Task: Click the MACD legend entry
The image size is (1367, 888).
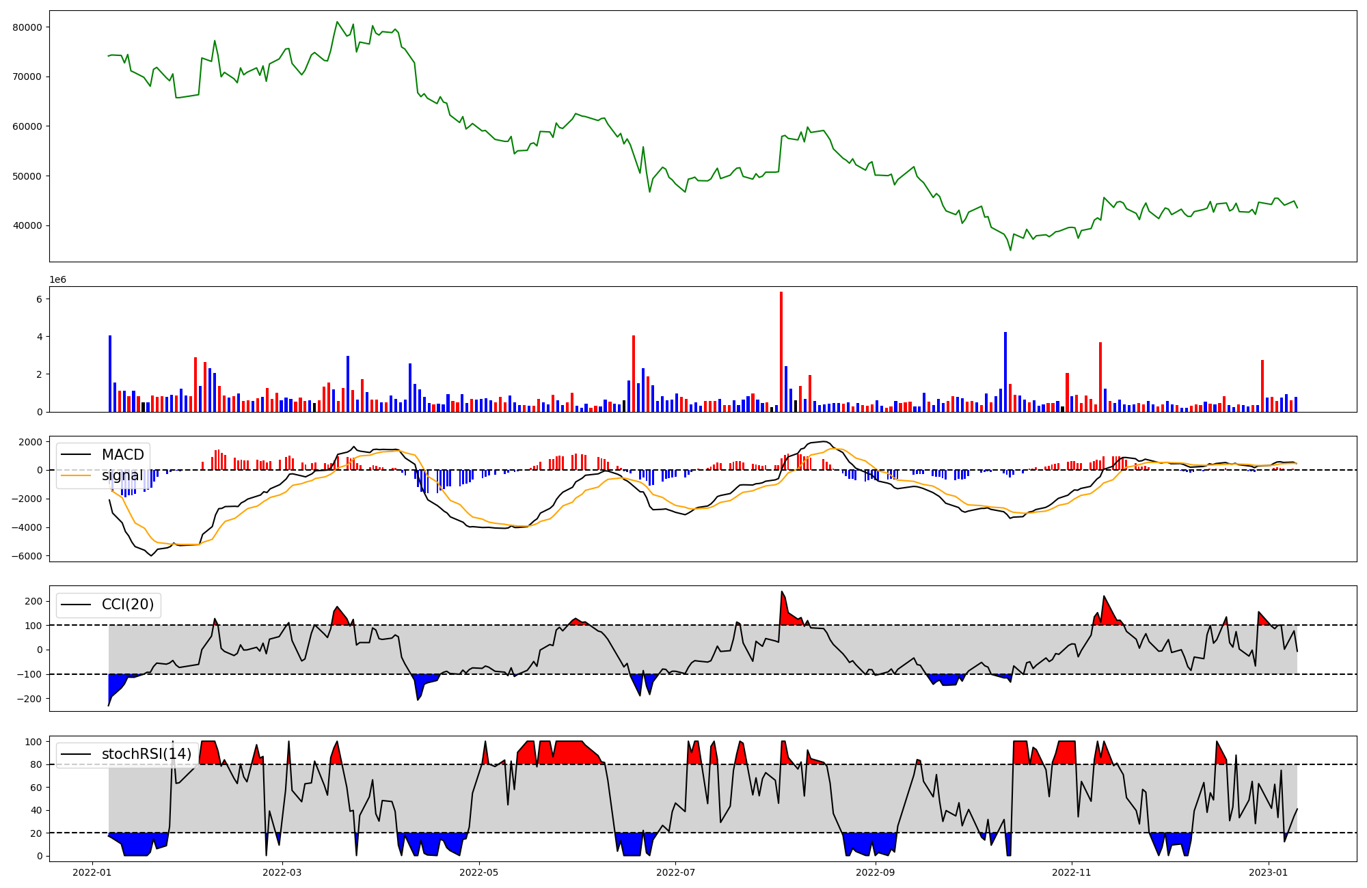Action: pos(122,455)
